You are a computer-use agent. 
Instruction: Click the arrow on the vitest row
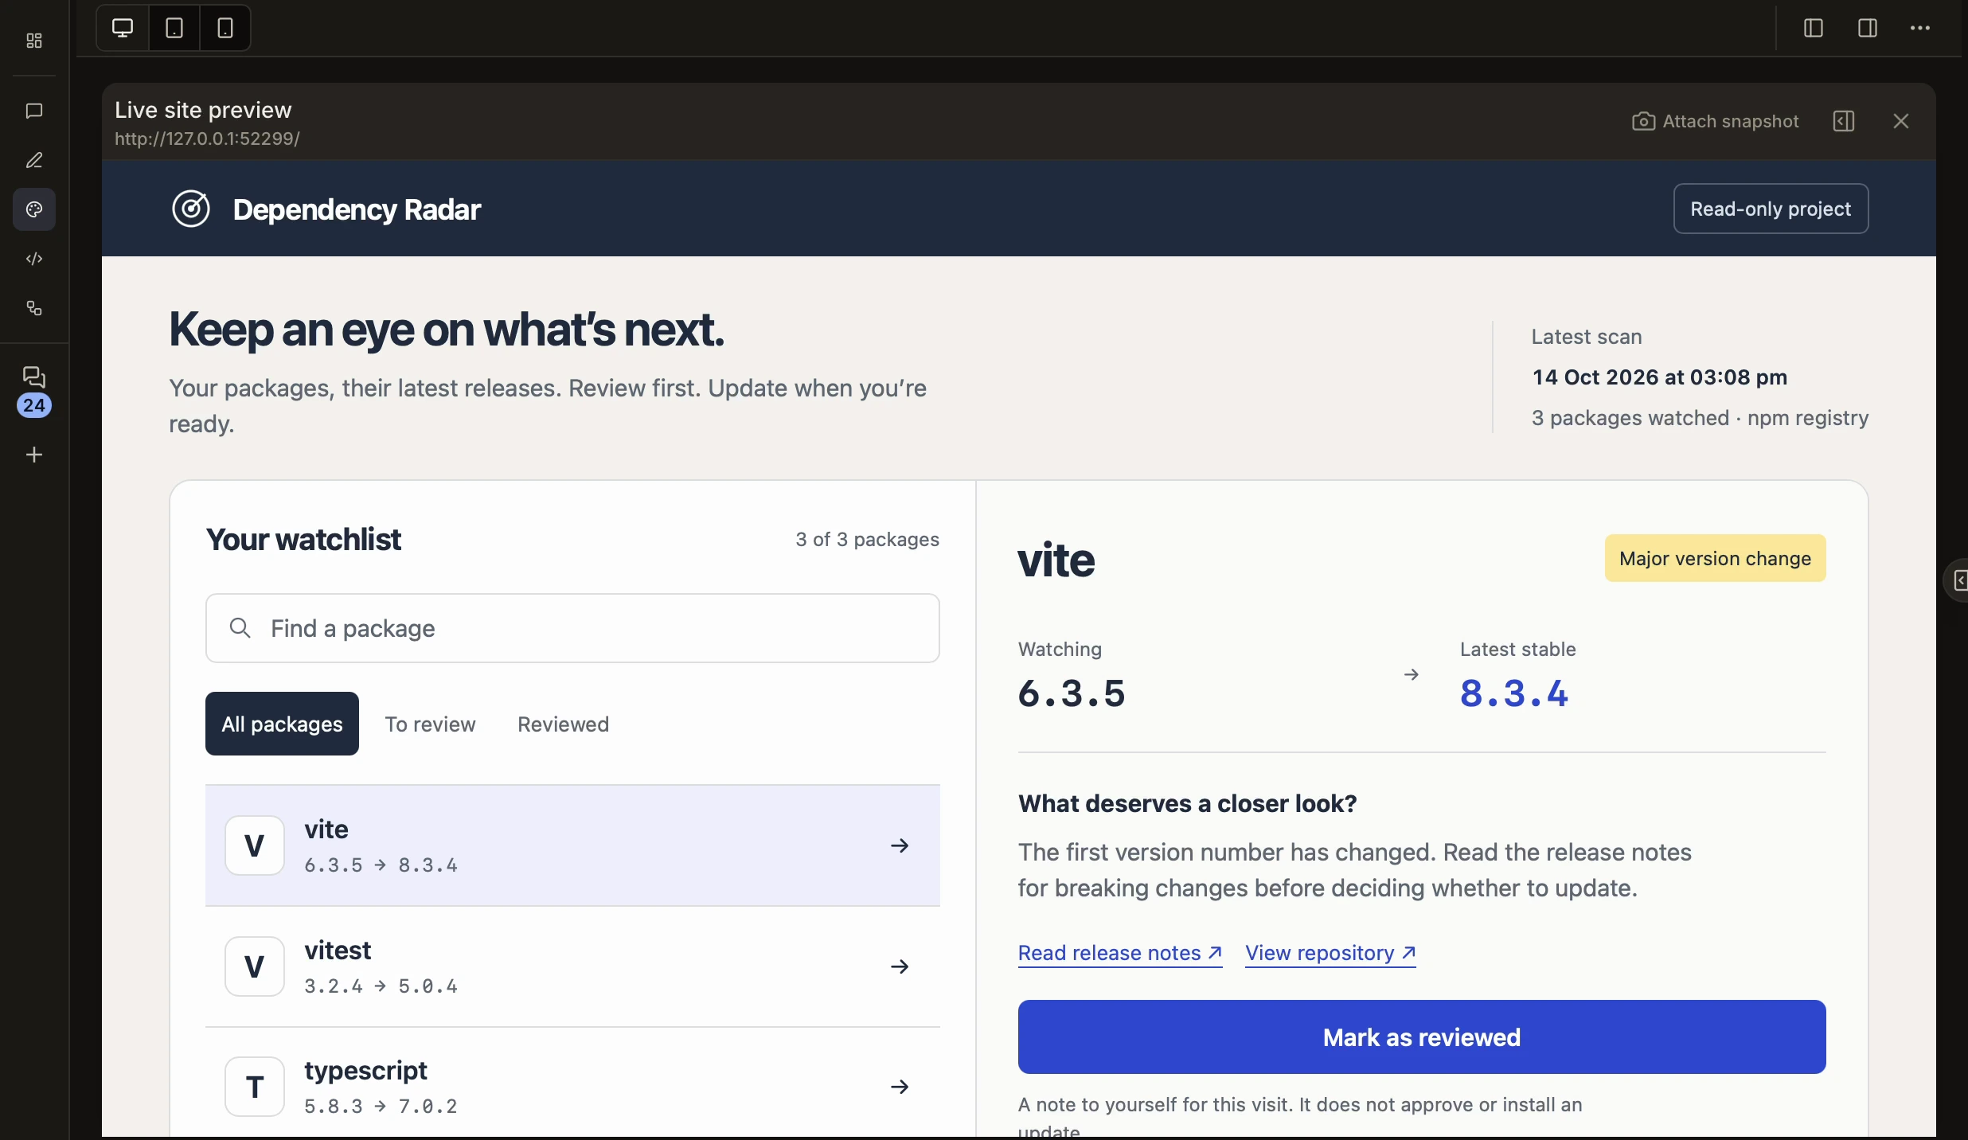[x=900, y=966]
